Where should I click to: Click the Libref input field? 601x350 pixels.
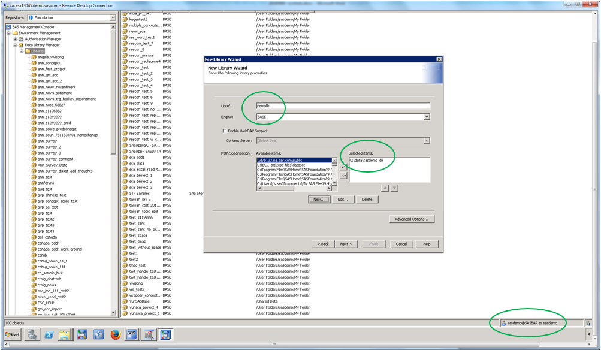click(x=343, y=106)
